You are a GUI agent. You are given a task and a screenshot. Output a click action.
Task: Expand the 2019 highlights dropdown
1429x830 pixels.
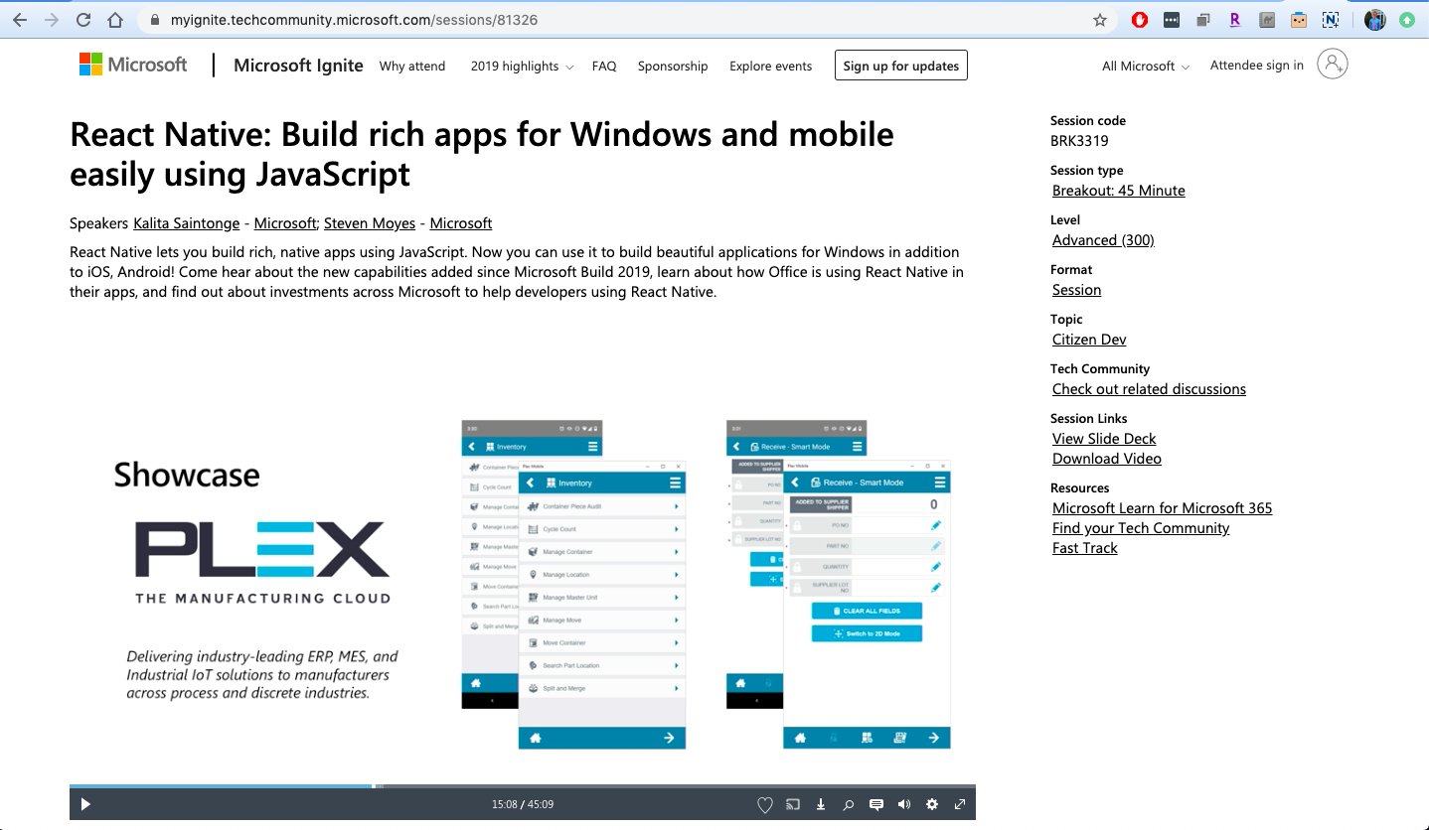pos(520,66)
